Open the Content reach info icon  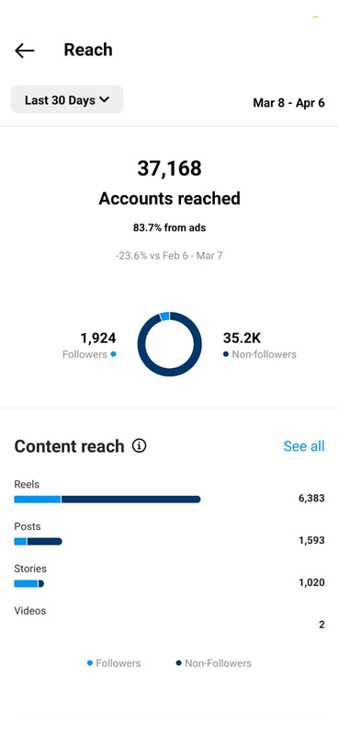coord(139,445)
